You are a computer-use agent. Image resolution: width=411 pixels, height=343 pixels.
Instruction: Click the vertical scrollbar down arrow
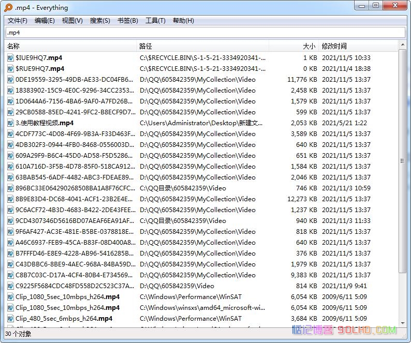point(402,323)
